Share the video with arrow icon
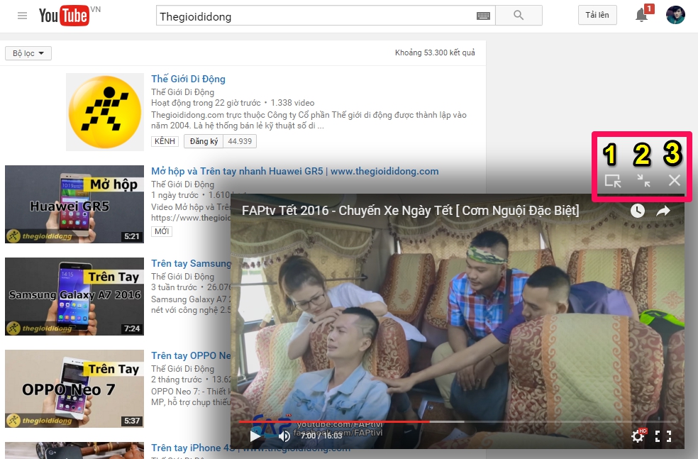 tap(663, 211)
